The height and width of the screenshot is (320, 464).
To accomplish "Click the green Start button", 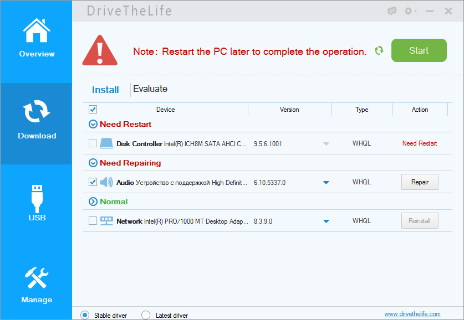I will click(419, 50).
